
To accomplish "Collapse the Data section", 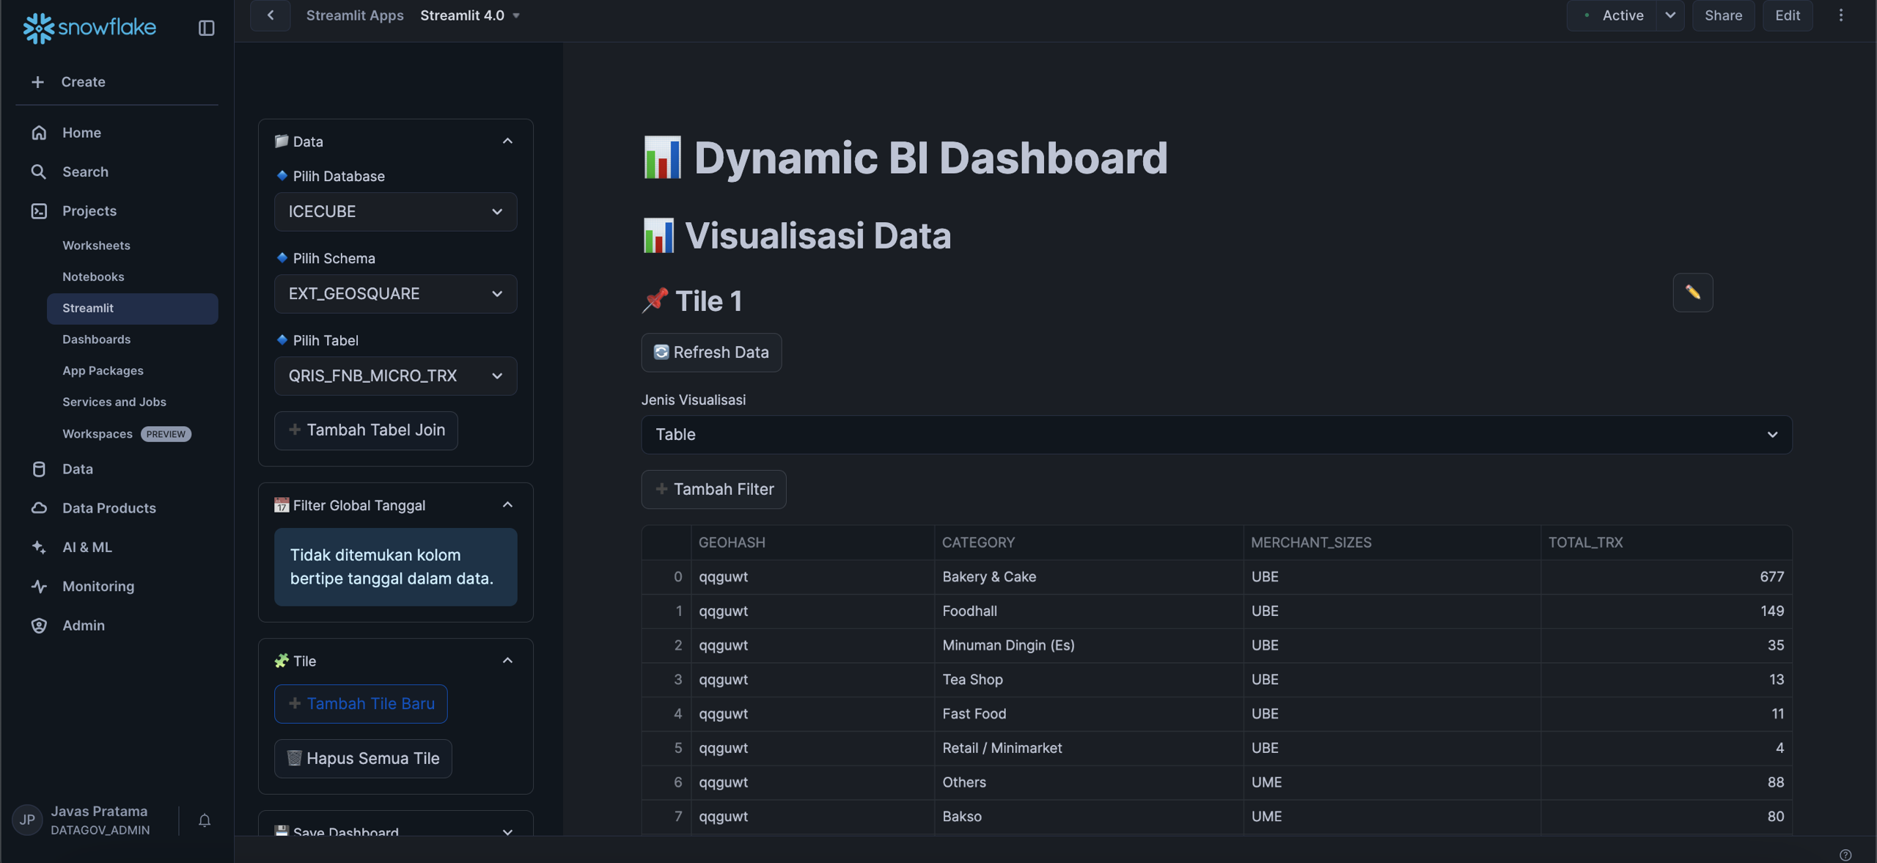I will (507, 141).
